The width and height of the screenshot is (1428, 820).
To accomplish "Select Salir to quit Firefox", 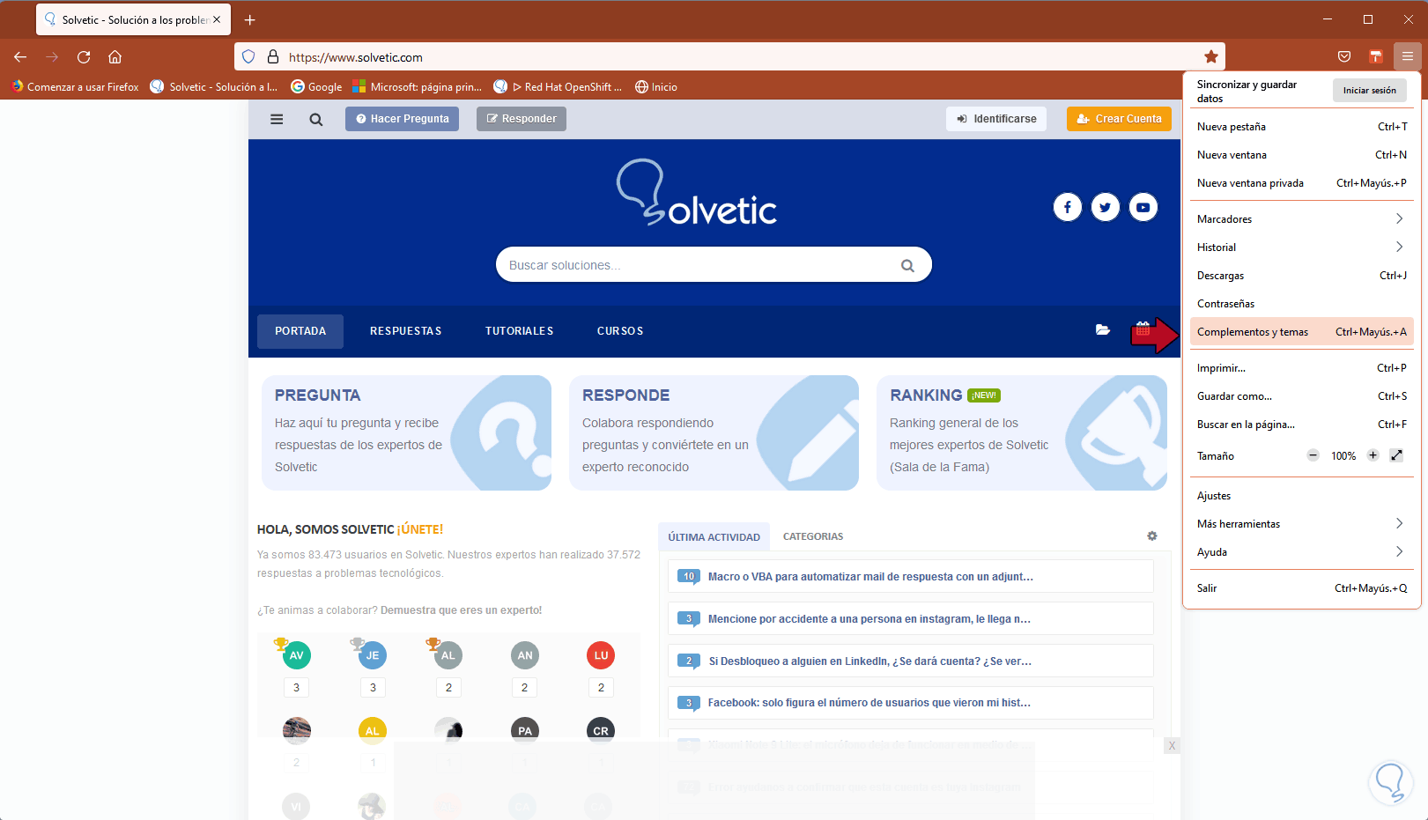I will pos(1301,588).
